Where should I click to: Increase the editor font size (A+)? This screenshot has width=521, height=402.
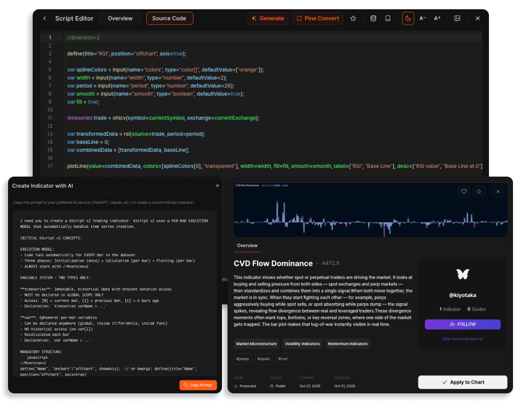(437, 19)
